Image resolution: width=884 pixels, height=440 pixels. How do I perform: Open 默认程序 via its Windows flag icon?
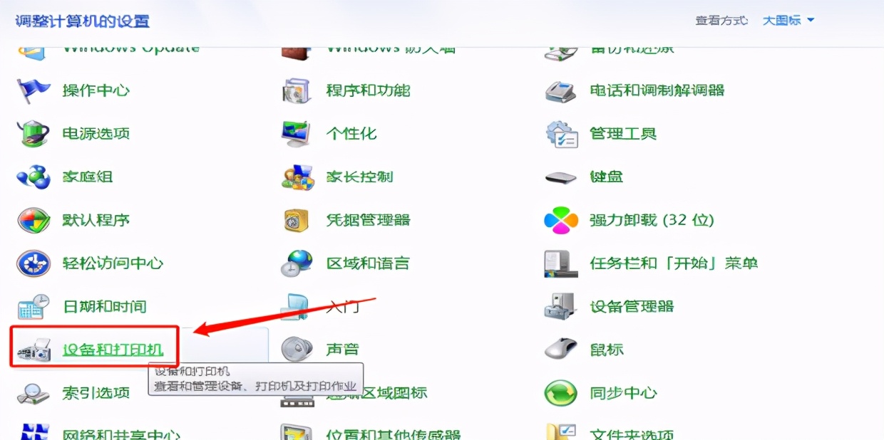pos(33,220)
